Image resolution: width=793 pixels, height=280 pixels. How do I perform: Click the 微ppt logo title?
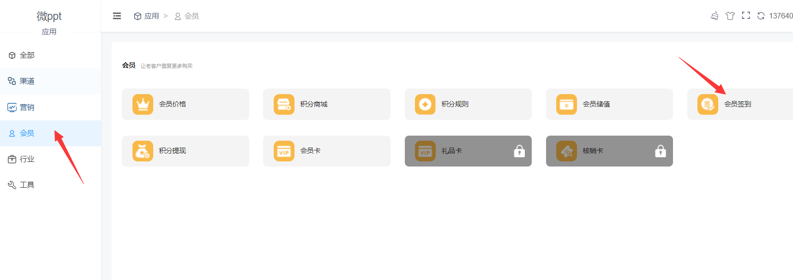(49, 16)
